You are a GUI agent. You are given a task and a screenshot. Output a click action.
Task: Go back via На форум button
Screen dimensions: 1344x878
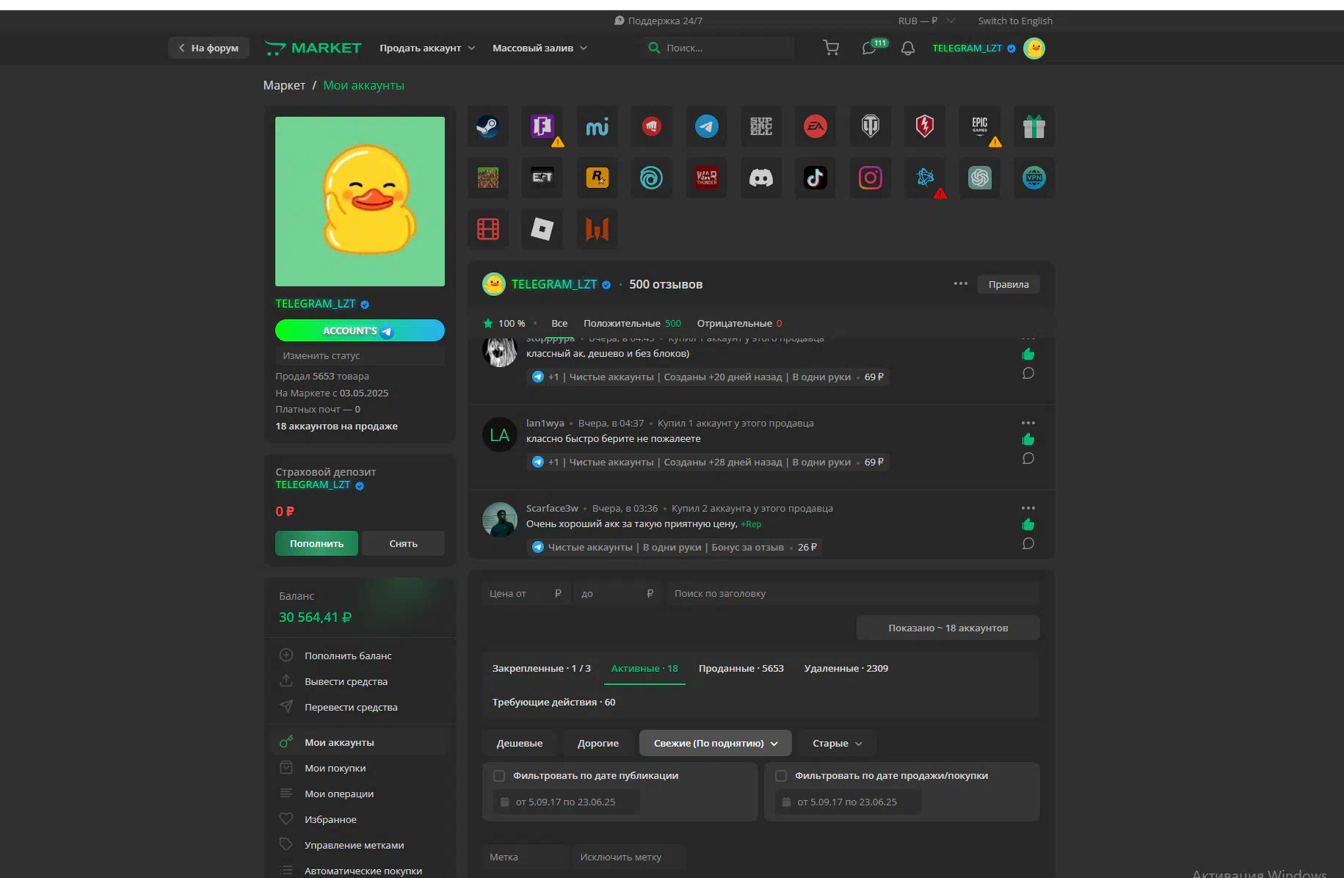pos(208,48)
